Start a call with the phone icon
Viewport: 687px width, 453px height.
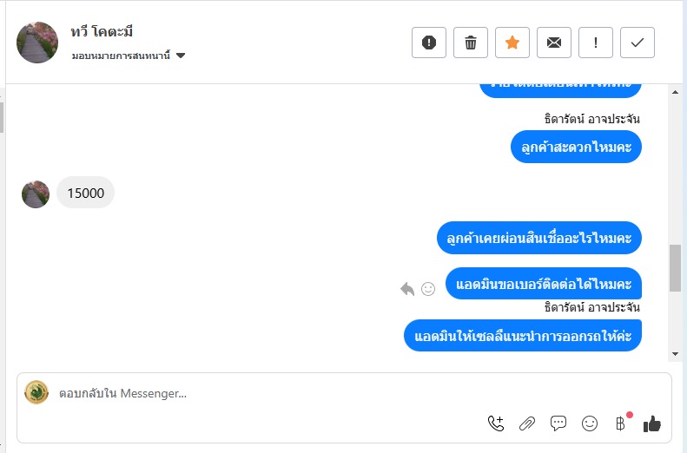496,423
